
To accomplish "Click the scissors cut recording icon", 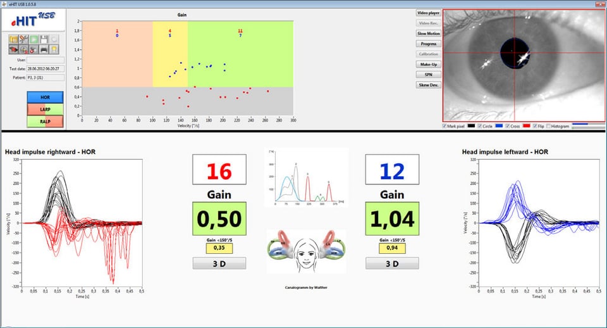I will [34, 49].
